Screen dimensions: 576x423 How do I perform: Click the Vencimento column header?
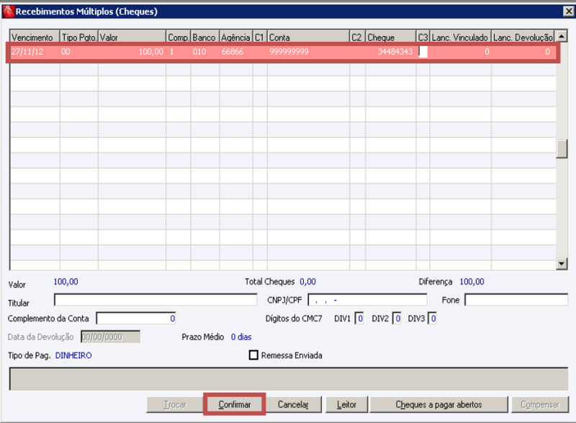click(x=35, y=37)
